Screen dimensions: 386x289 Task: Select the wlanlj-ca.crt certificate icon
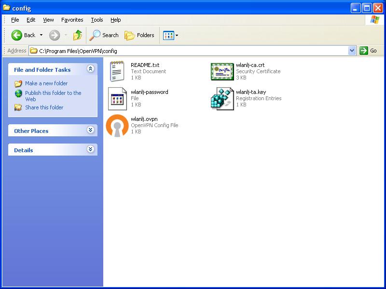tap(222, 72)
